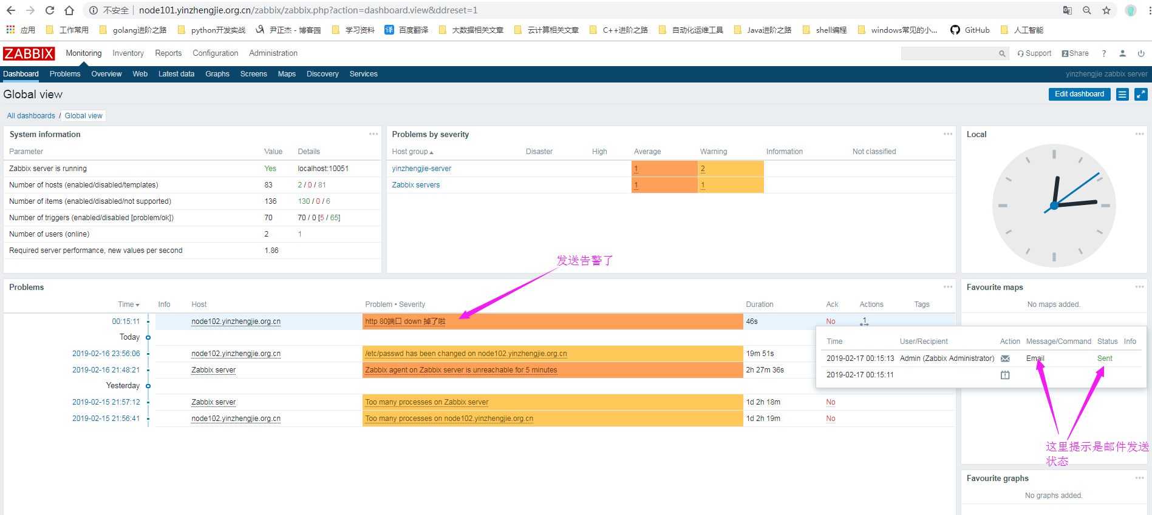Image resolution: width=1152 pixels, height=515 pixels.
Task: Click the search magnifier in Zabbix search box
Action: [x=1002, y=53]
